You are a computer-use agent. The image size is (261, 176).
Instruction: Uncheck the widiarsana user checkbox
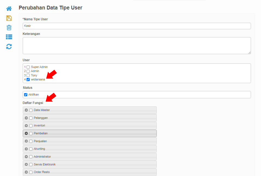click(x=28, y=80)
